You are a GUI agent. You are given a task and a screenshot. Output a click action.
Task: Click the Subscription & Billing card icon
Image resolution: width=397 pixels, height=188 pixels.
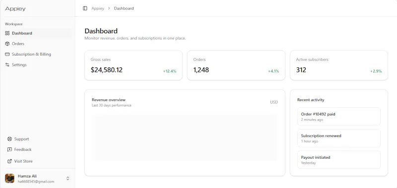(7, 54)
